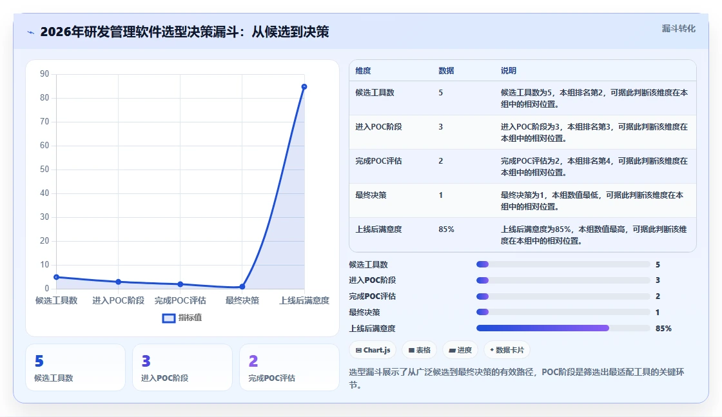Click the 进入POC阶段 progress bar
Screen dimensions: 722x417
click(563, 280)
